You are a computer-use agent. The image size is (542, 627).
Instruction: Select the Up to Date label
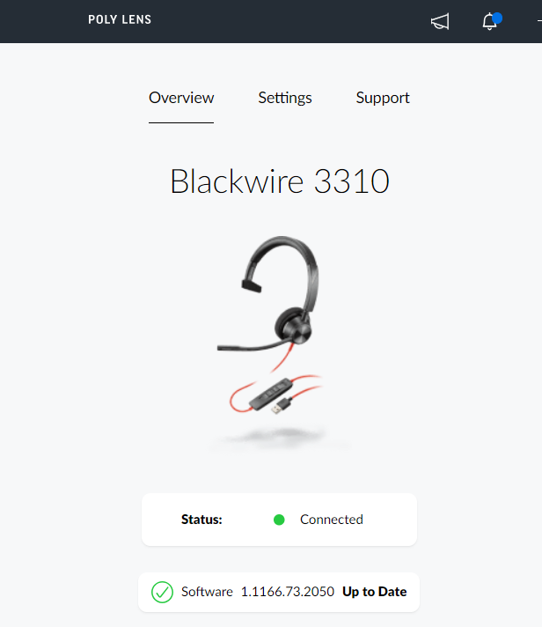point(374,592)
